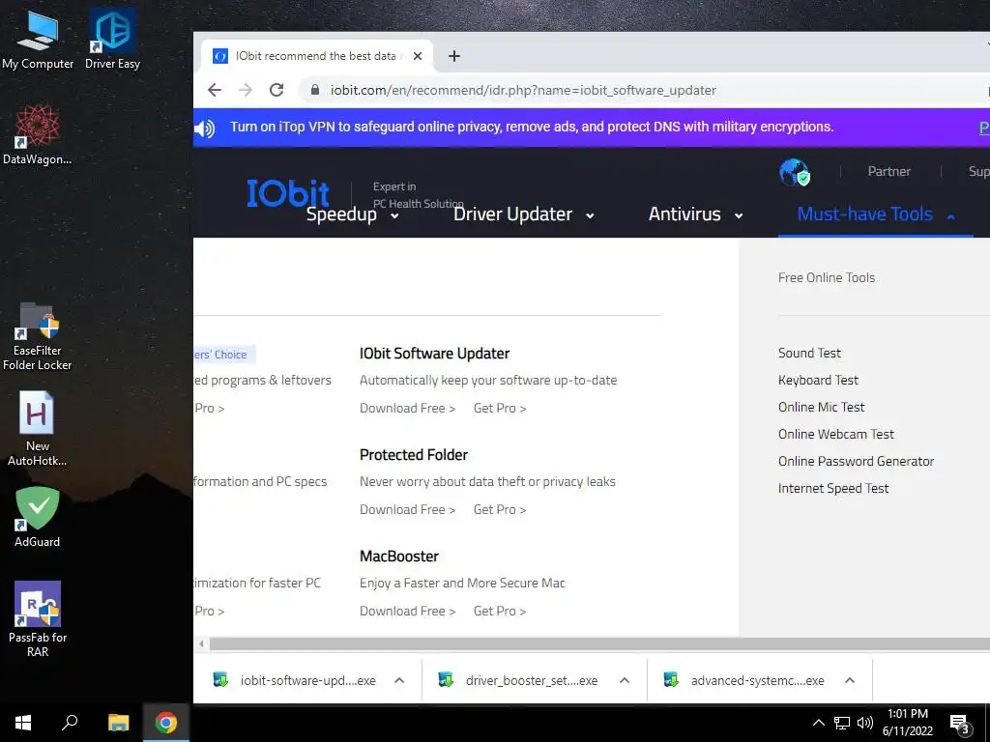
Task: Launch PassFab for RAR shortcut
Action: click(38, 619)
